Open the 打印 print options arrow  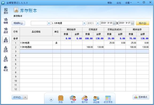[x=25, y=97]
